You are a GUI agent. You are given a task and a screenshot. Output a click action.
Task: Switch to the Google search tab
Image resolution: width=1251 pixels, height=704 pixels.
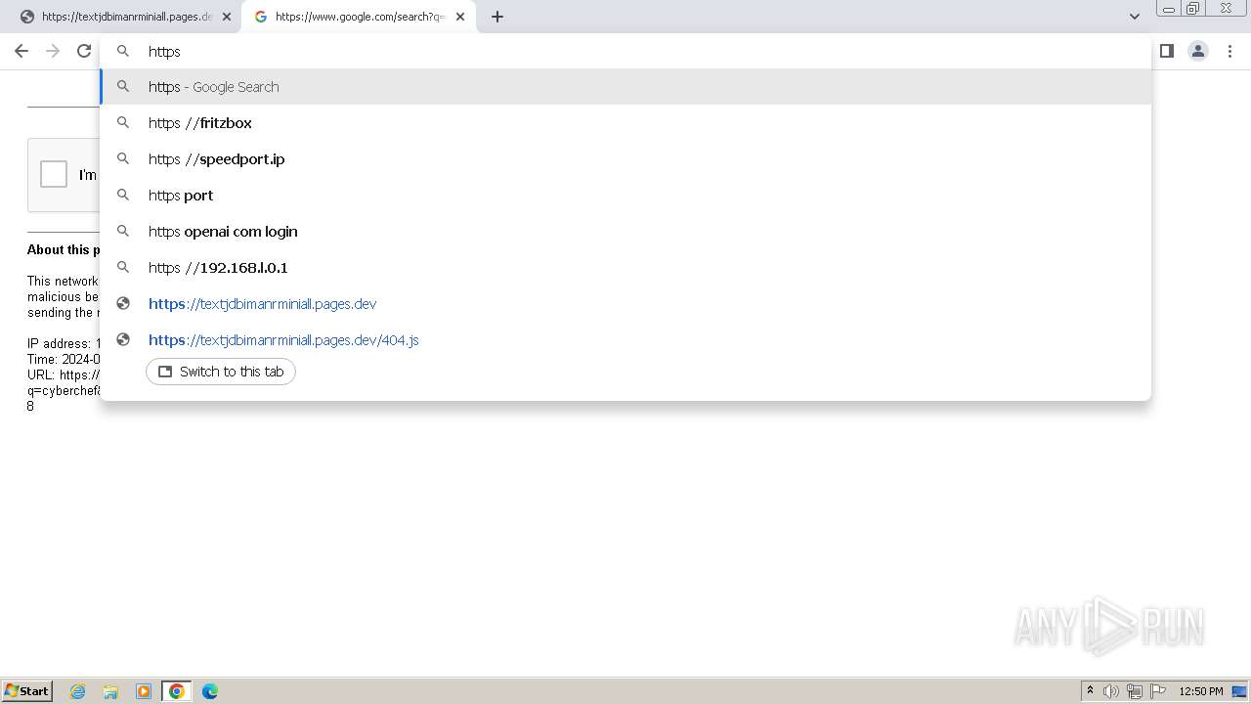click(360, 17)
